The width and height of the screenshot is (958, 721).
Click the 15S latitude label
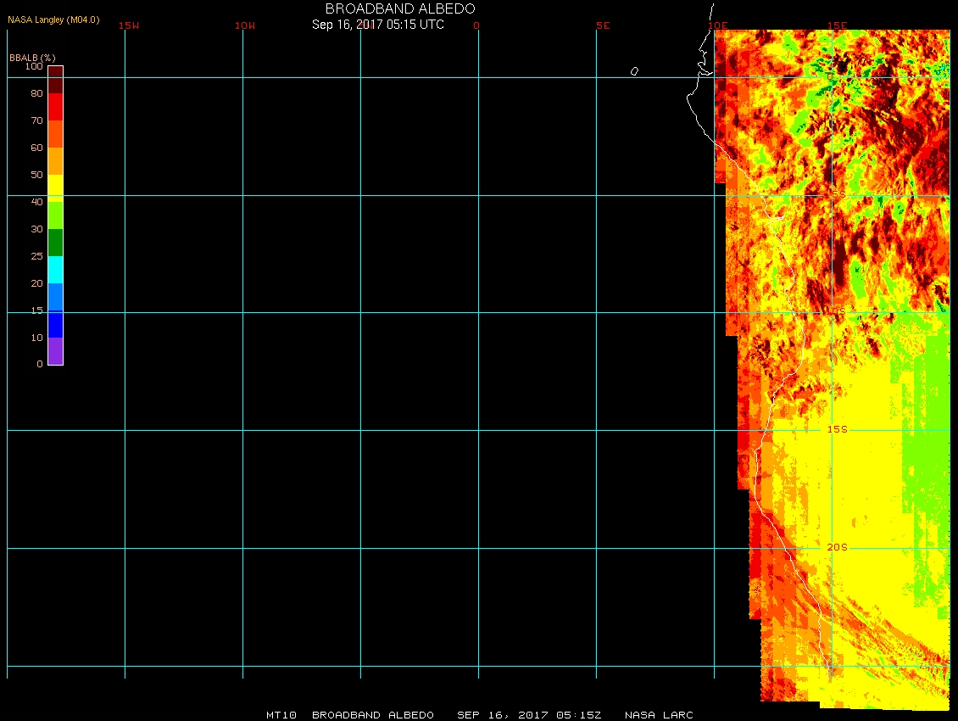pos(837,429)
